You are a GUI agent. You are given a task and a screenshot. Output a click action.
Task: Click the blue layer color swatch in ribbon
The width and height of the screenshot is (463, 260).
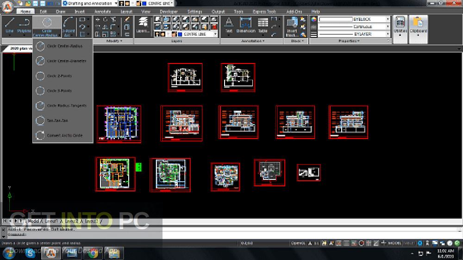(x=180, y=34)
